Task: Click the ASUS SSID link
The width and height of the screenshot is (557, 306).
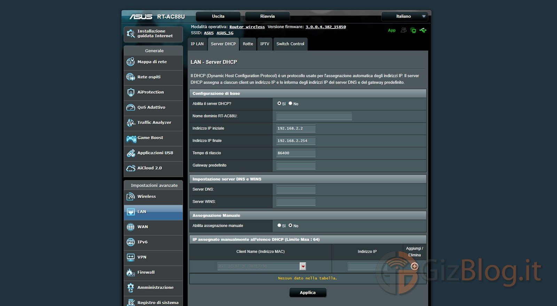Action: tap(209, 33)
